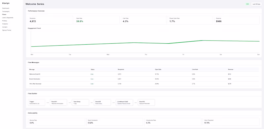Screen dimensions: 264x129
Task: Click arrow between Time Delay and Email #2
Action: [x=91, y=102]
